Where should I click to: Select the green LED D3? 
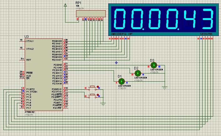click(x=154, y=65)
